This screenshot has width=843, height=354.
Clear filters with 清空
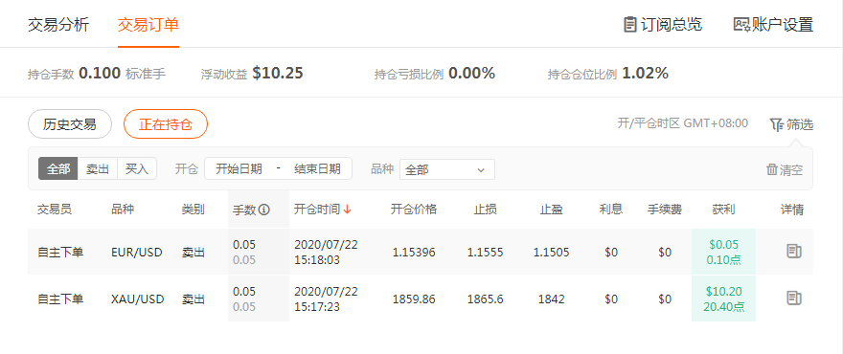[x=785, y=169]
